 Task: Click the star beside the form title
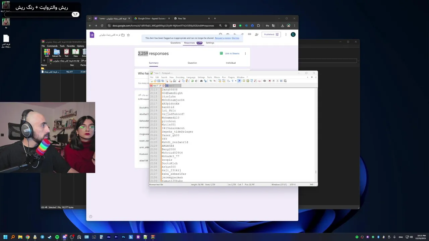(128, 35)
